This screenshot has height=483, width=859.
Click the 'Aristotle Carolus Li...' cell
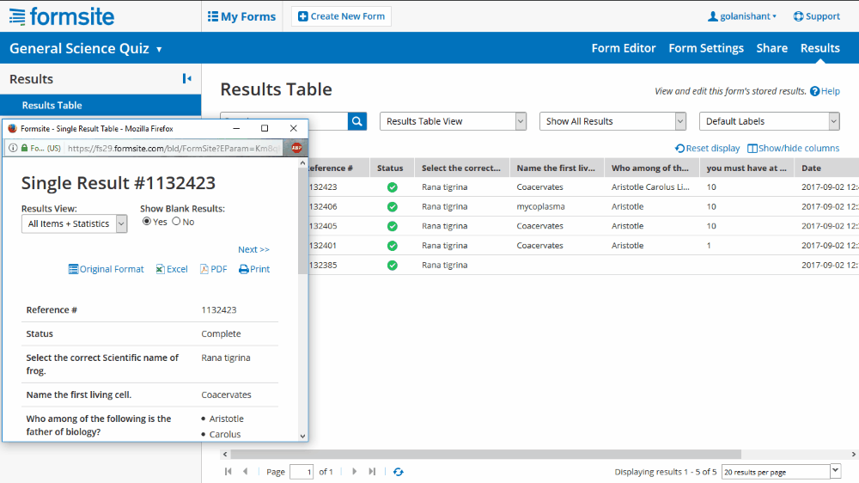tap(650, 187)
